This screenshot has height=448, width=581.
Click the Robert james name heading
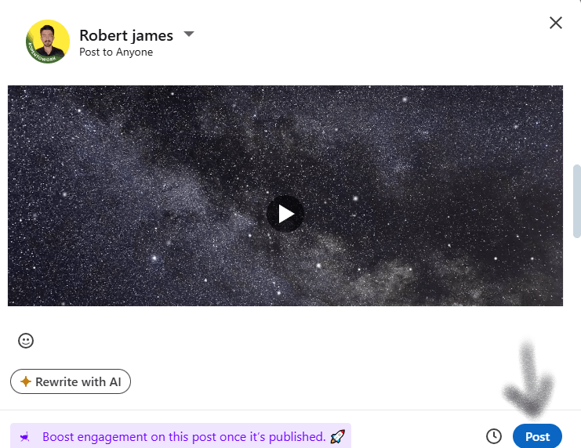pyautogui.click(x=126, y=35)
